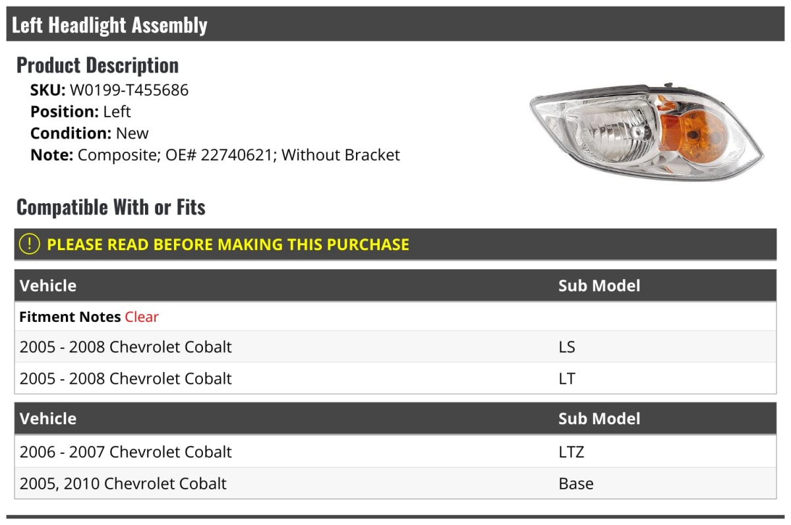Viewport: 791px width, 525px height.
Task: Click the headlight product image
Action: point(647,131)
